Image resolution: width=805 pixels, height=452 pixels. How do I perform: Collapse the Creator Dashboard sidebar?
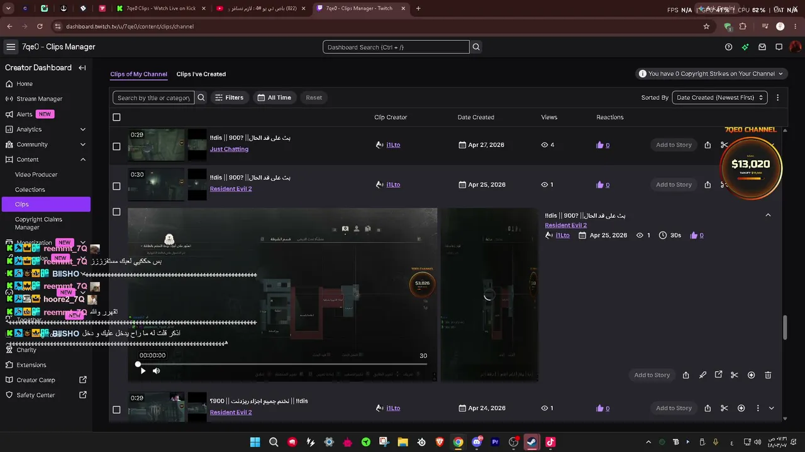point(82,68)
